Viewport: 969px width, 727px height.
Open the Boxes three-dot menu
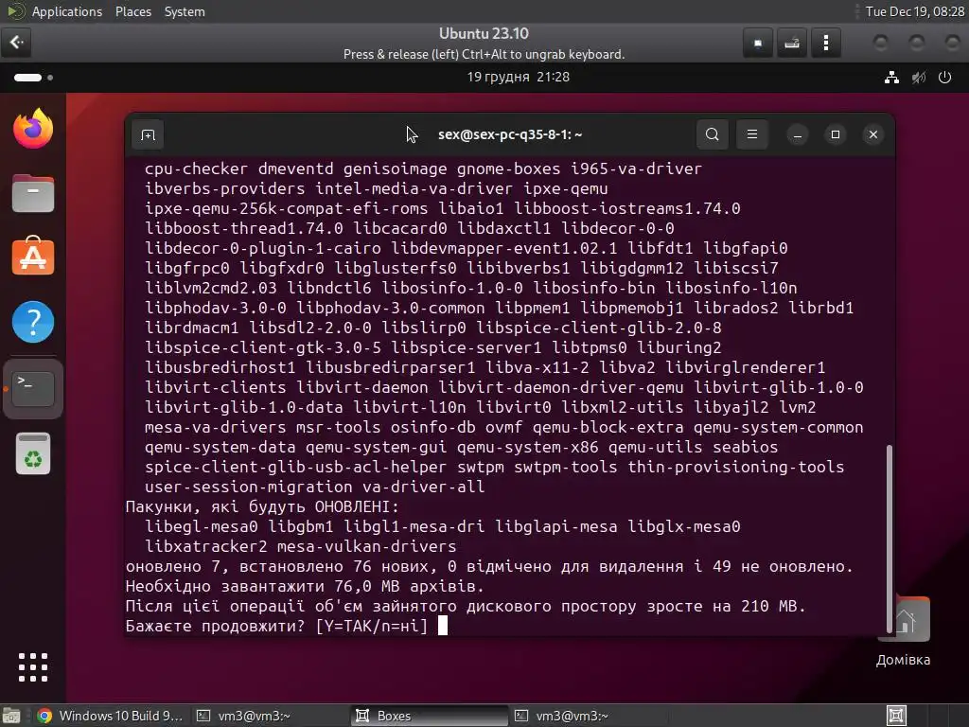[x=826, y=43]
